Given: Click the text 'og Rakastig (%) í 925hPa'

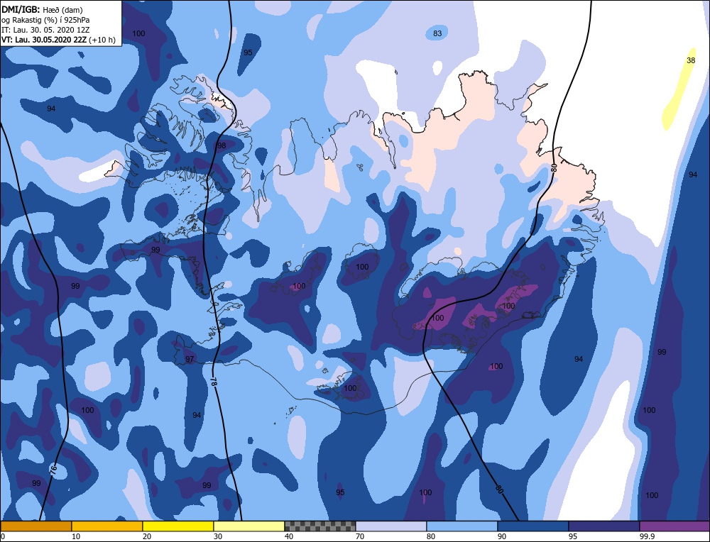Looking at the screenshot, I should click(45, 19).
